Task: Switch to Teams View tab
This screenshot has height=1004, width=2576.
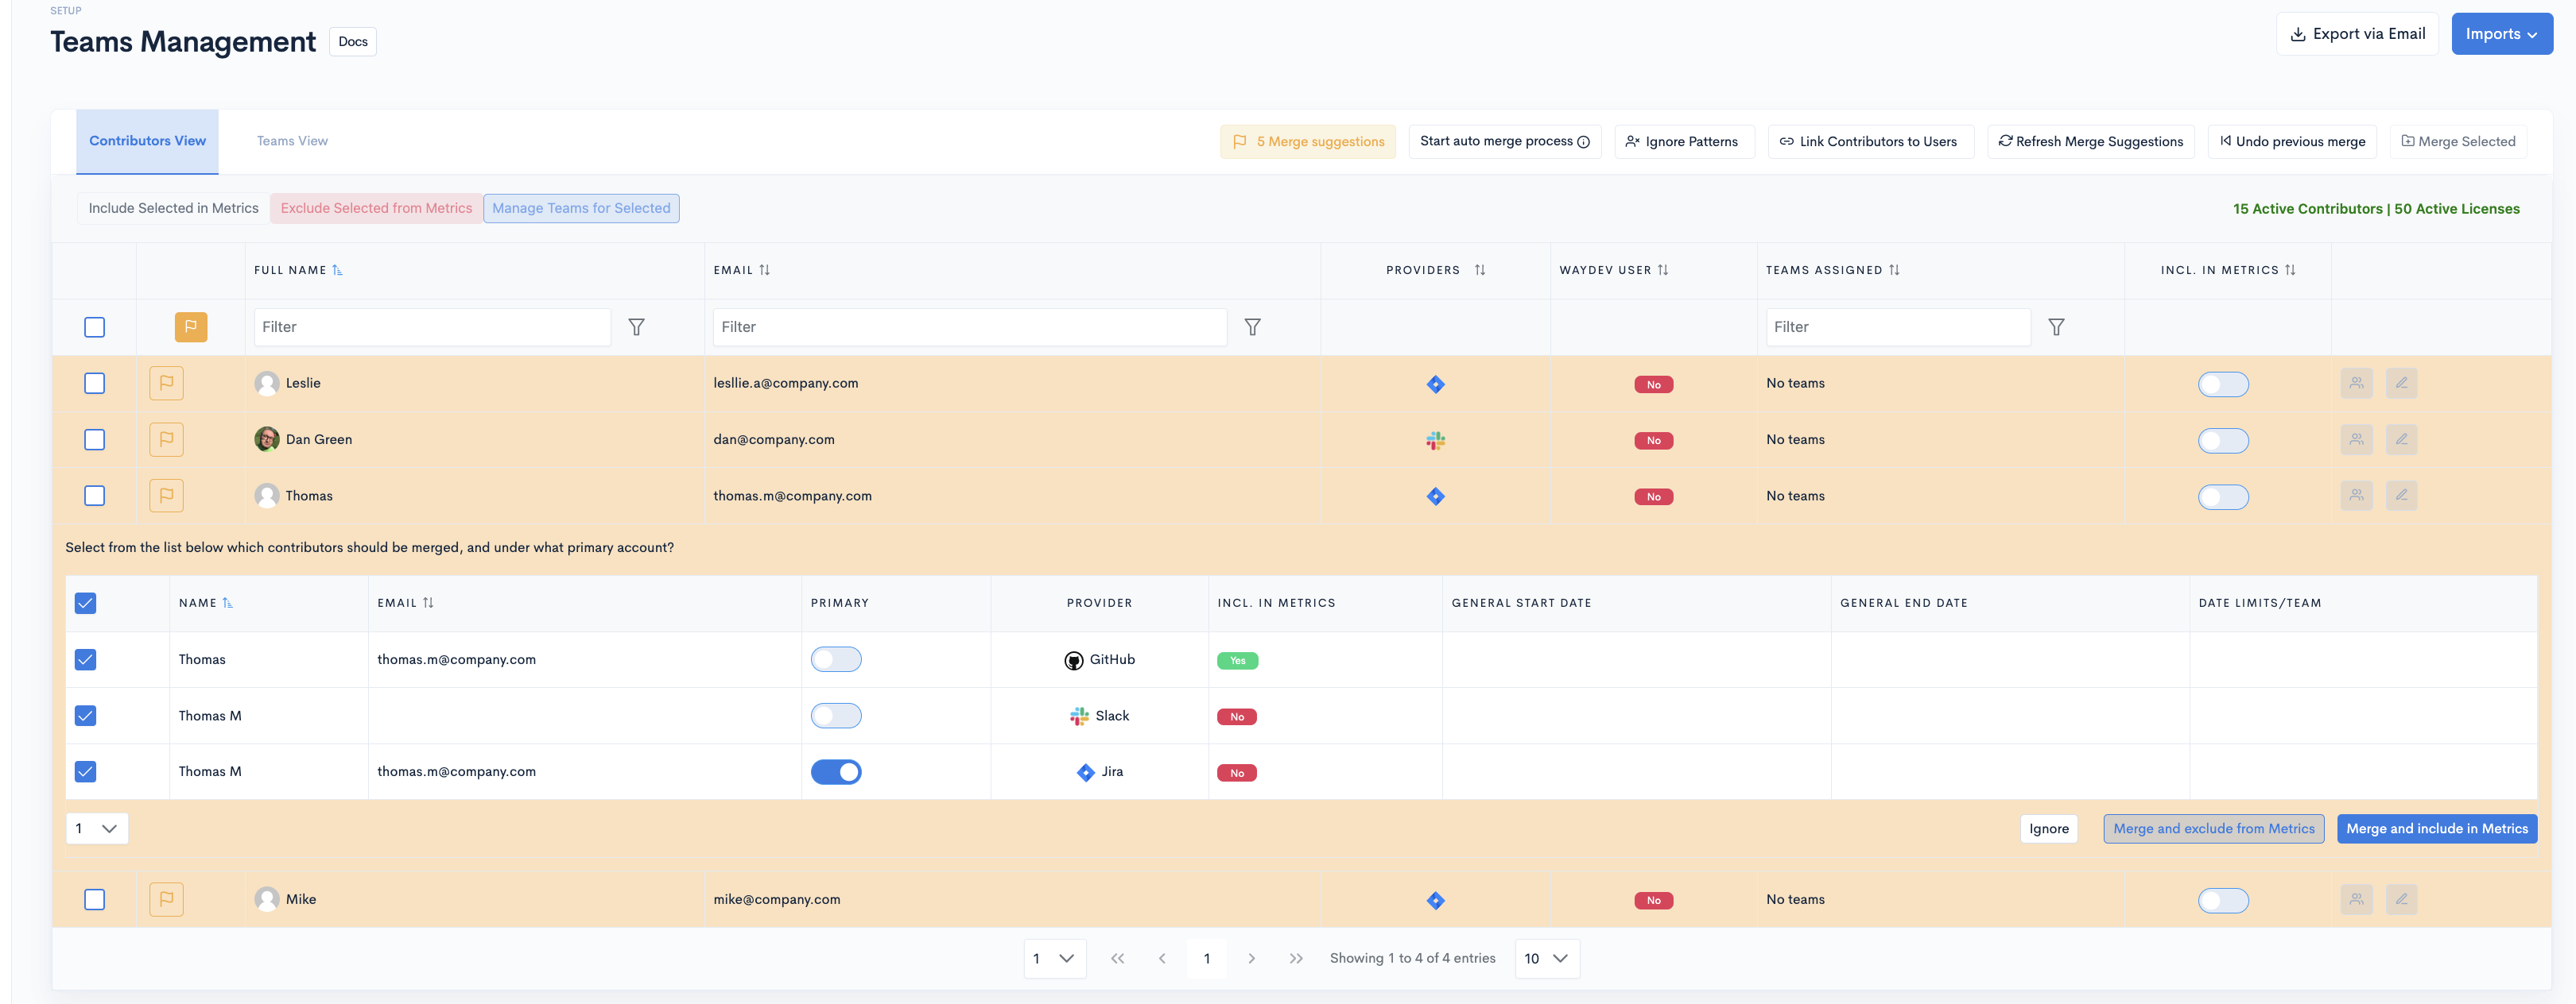Action: pyautogui.click(x=292, y=141)
